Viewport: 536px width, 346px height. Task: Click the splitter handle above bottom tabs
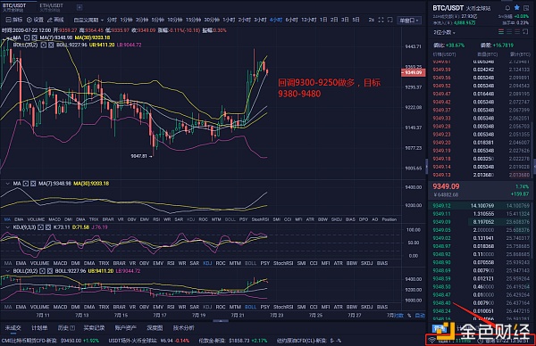coord(221,321)
